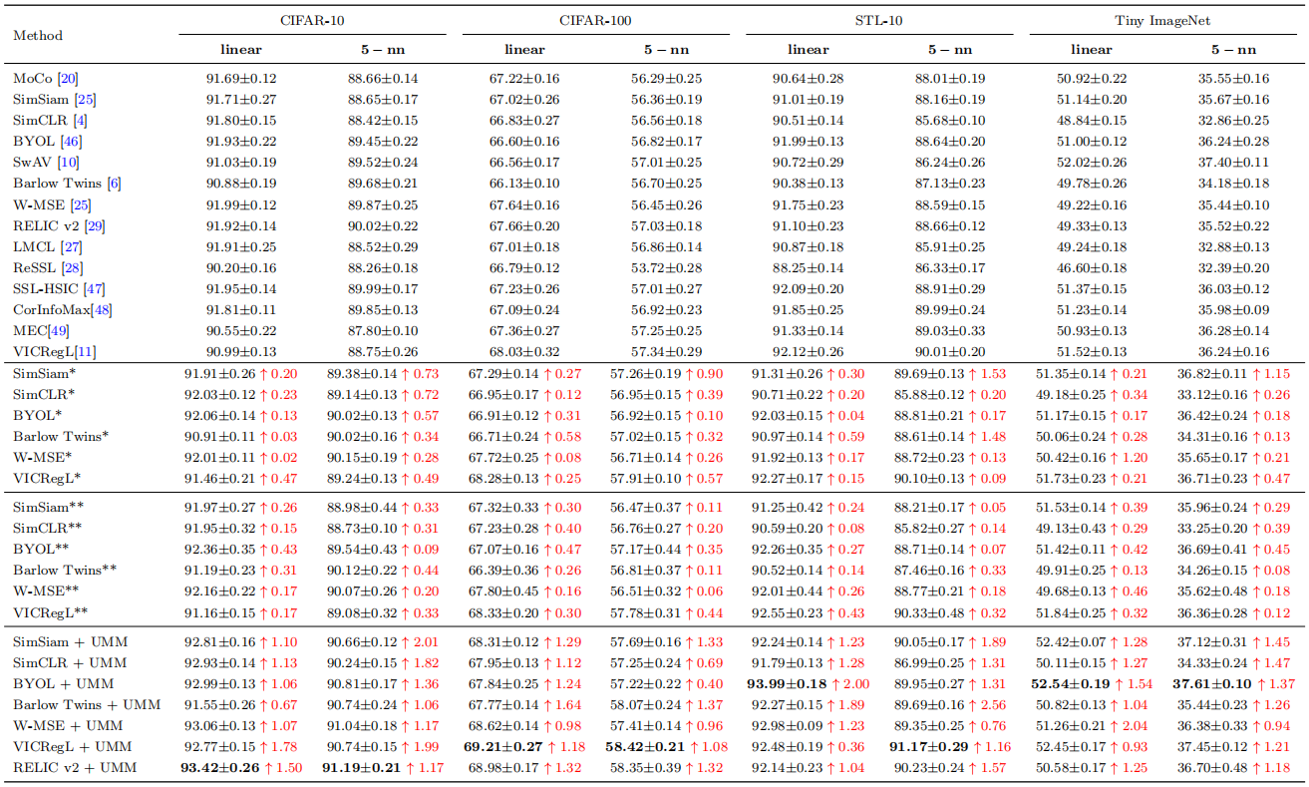Screen dimensions: 1309x787
Task: Click the 'BYOL + UMM' row label
Action: point(63,683)
